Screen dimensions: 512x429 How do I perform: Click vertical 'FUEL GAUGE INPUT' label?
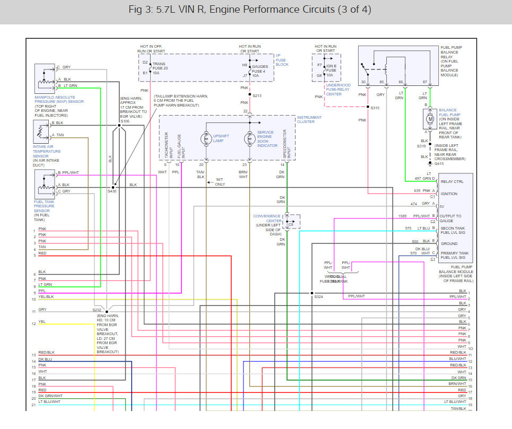[181, 146]
